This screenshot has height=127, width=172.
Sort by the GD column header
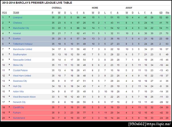(x=161, y=13)
